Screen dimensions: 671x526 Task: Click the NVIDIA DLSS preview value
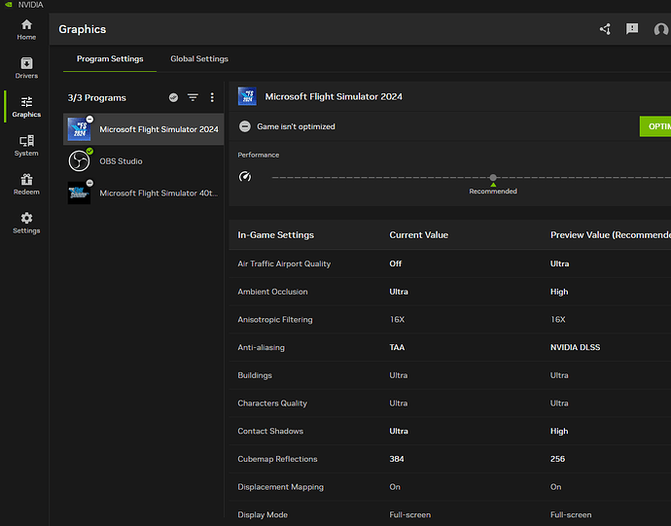click(575, 347)
